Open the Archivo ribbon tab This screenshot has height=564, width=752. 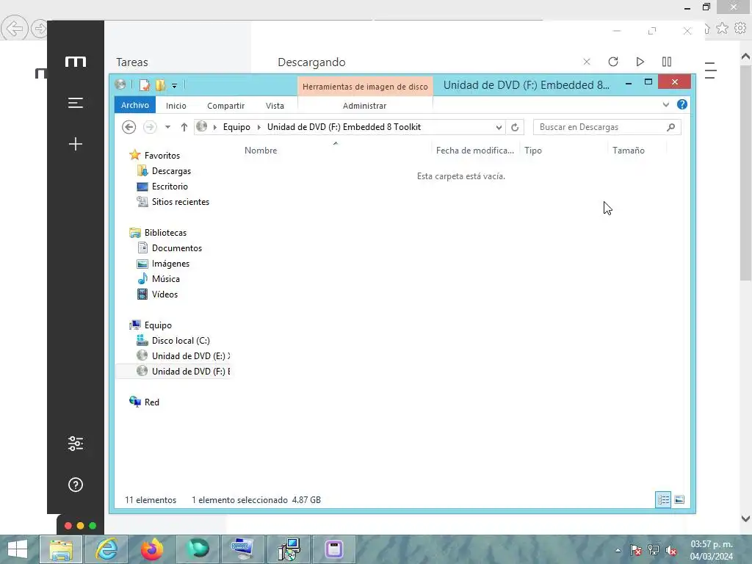click(135, 105)
